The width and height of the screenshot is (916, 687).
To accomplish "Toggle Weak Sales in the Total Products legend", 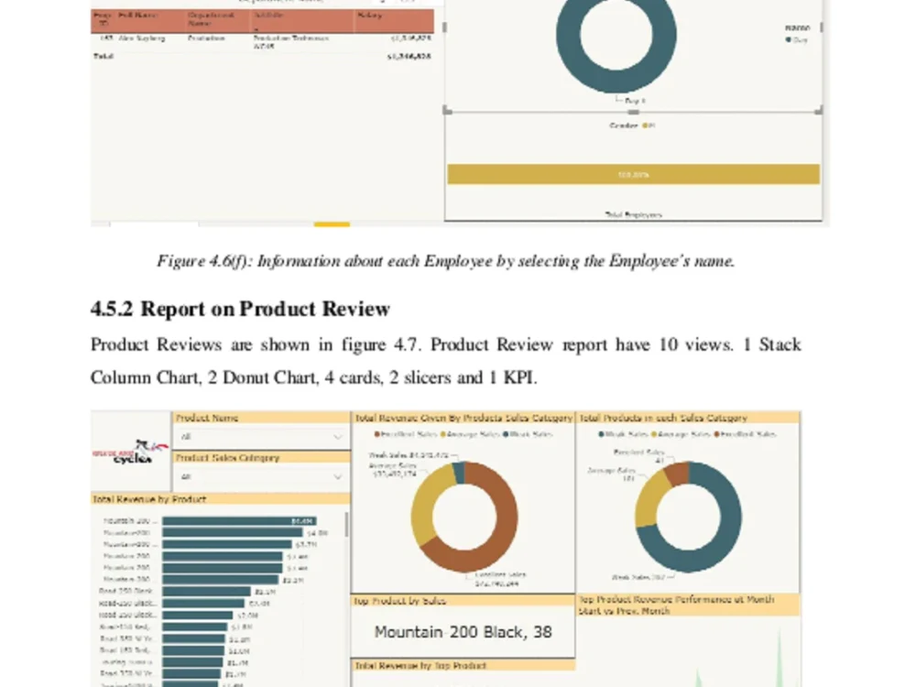I will pos(601,433).
